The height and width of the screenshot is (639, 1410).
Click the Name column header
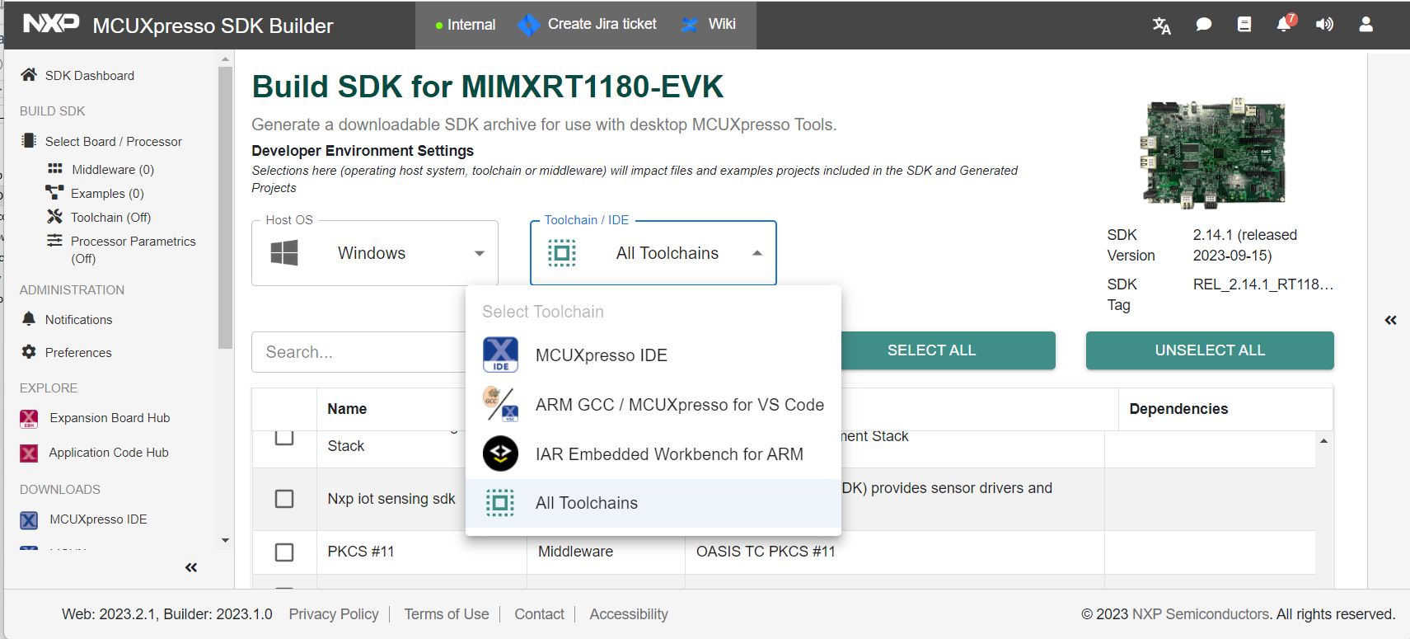coord(347,409)
